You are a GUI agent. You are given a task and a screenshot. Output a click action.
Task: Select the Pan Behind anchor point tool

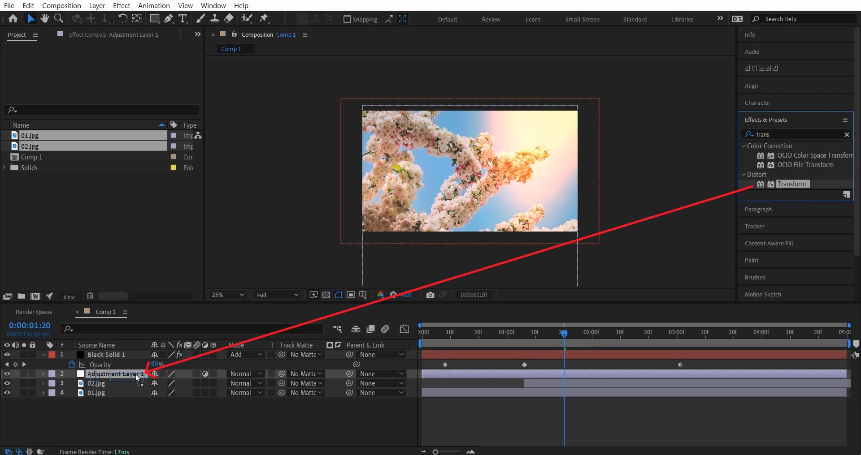click(x=137, y=18)
